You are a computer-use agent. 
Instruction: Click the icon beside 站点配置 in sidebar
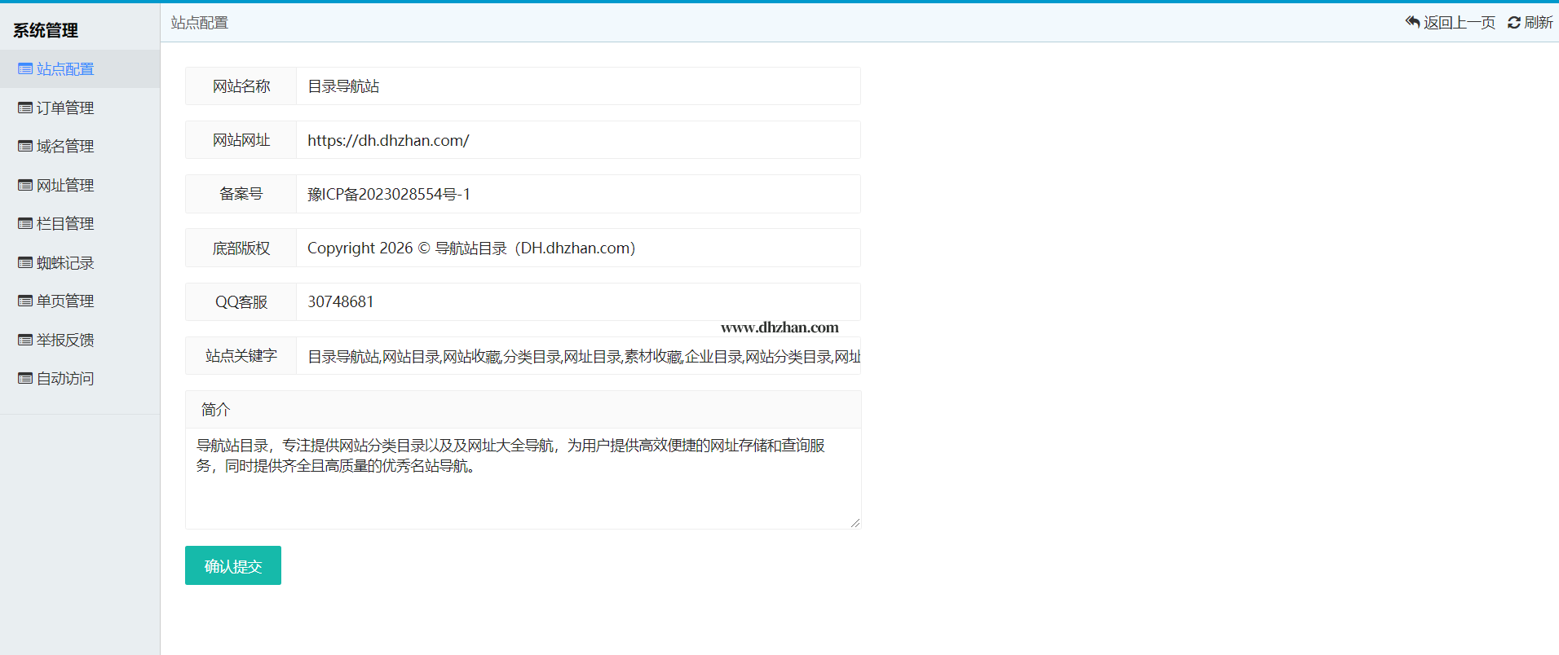click(25, 69)
